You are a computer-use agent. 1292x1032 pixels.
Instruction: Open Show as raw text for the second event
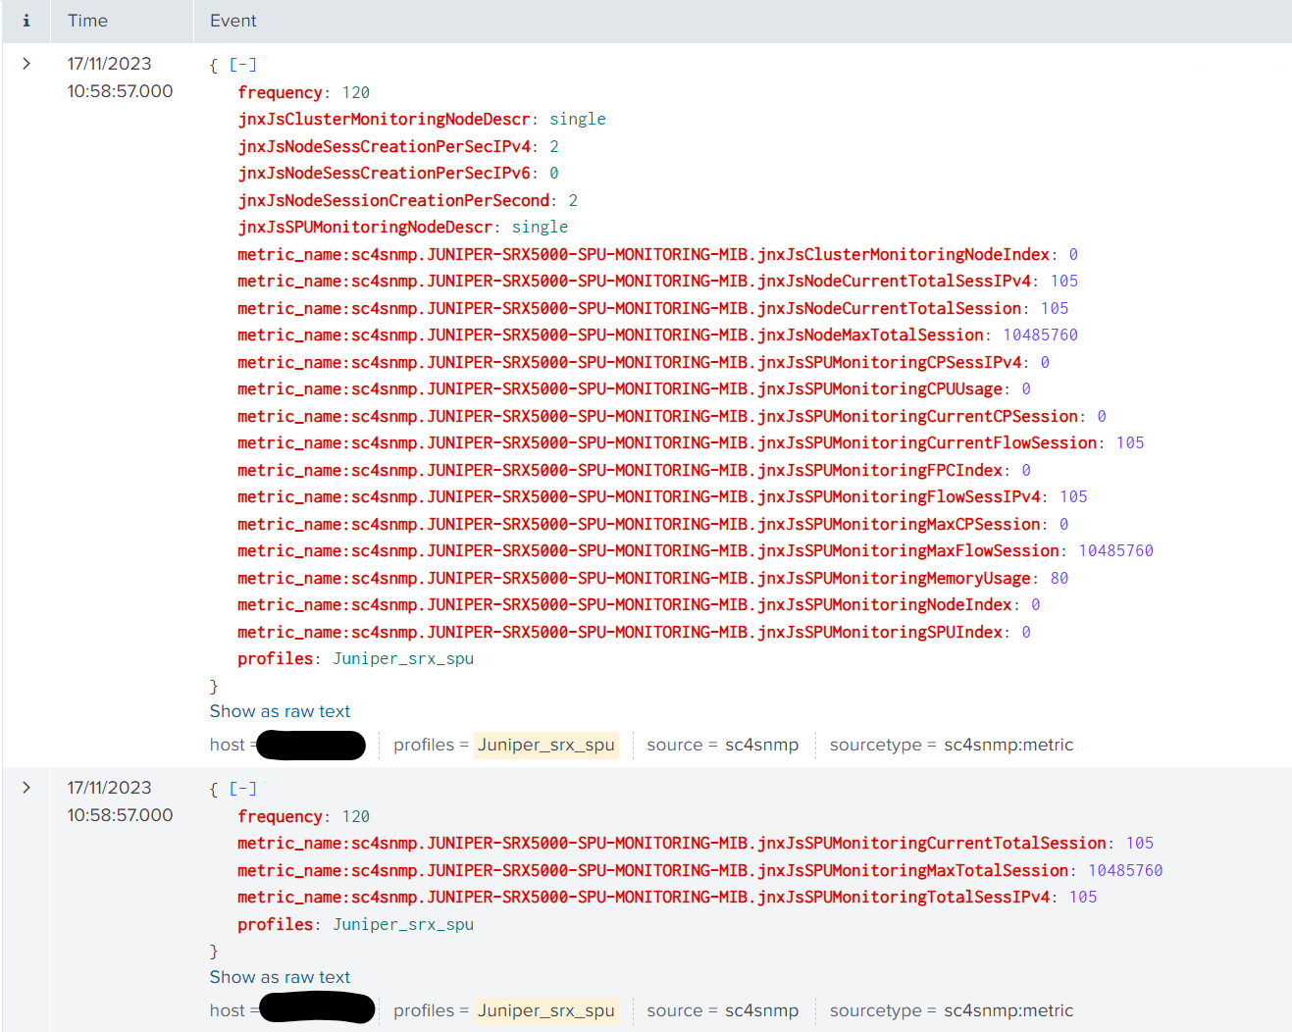pos(280,976)
